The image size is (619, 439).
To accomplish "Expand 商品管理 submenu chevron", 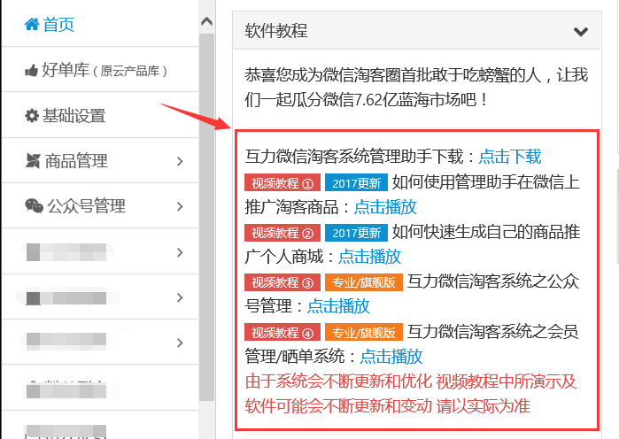I will (x=180, y=161).
